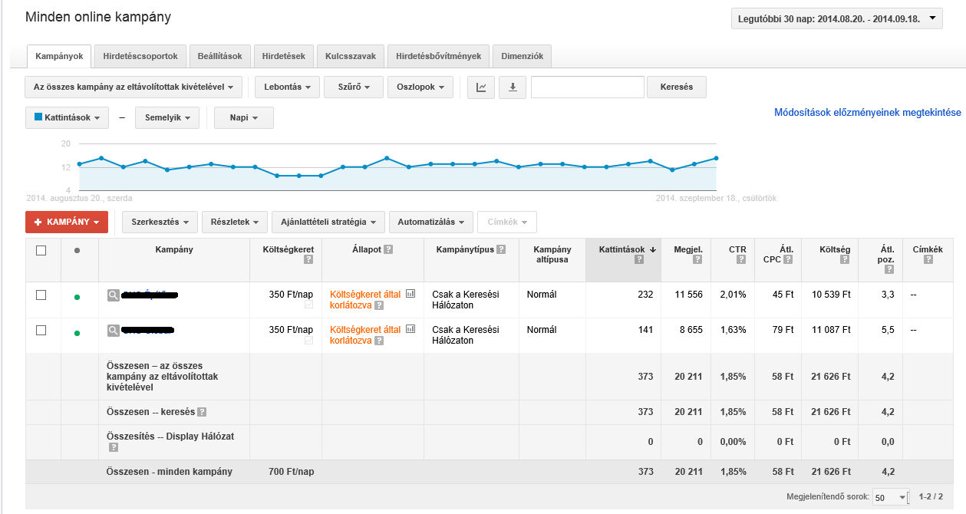Toggle the select-all header checkbox
966x514 pixels.
click(41, 250)
